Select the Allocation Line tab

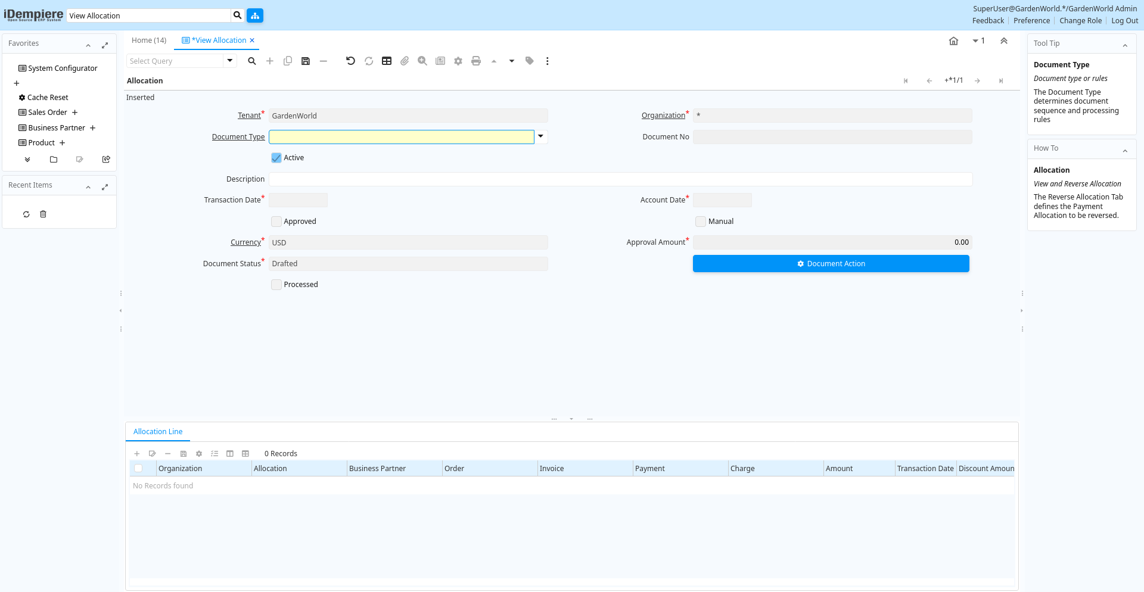[x=158, y=432]
